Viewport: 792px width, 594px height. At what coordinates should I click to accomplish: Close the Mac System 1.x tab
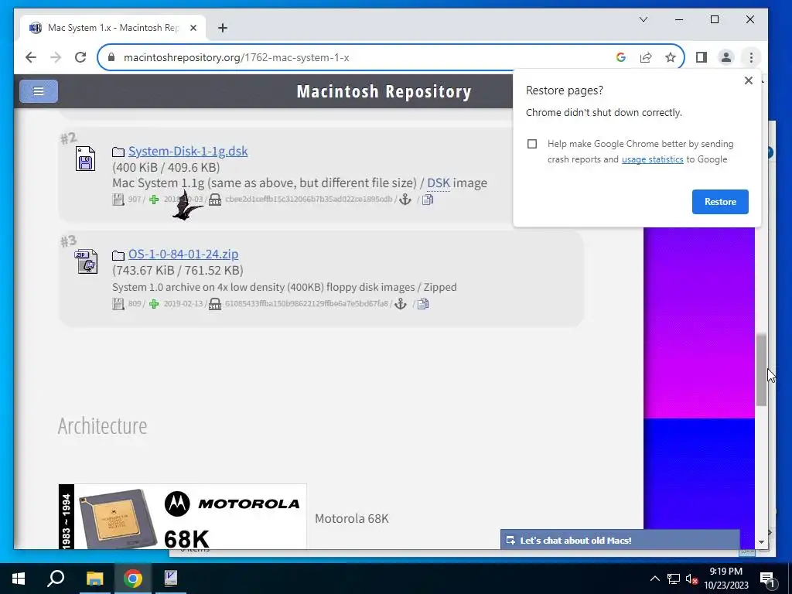(x=193, y=28)
